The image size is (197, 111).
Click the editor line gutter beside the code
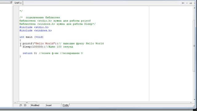[16, 53]
